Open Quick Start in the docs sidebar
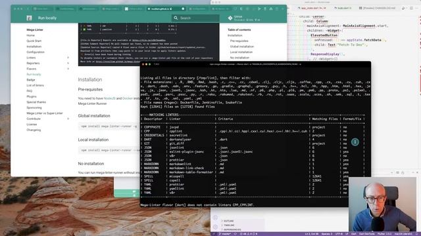 34,41
